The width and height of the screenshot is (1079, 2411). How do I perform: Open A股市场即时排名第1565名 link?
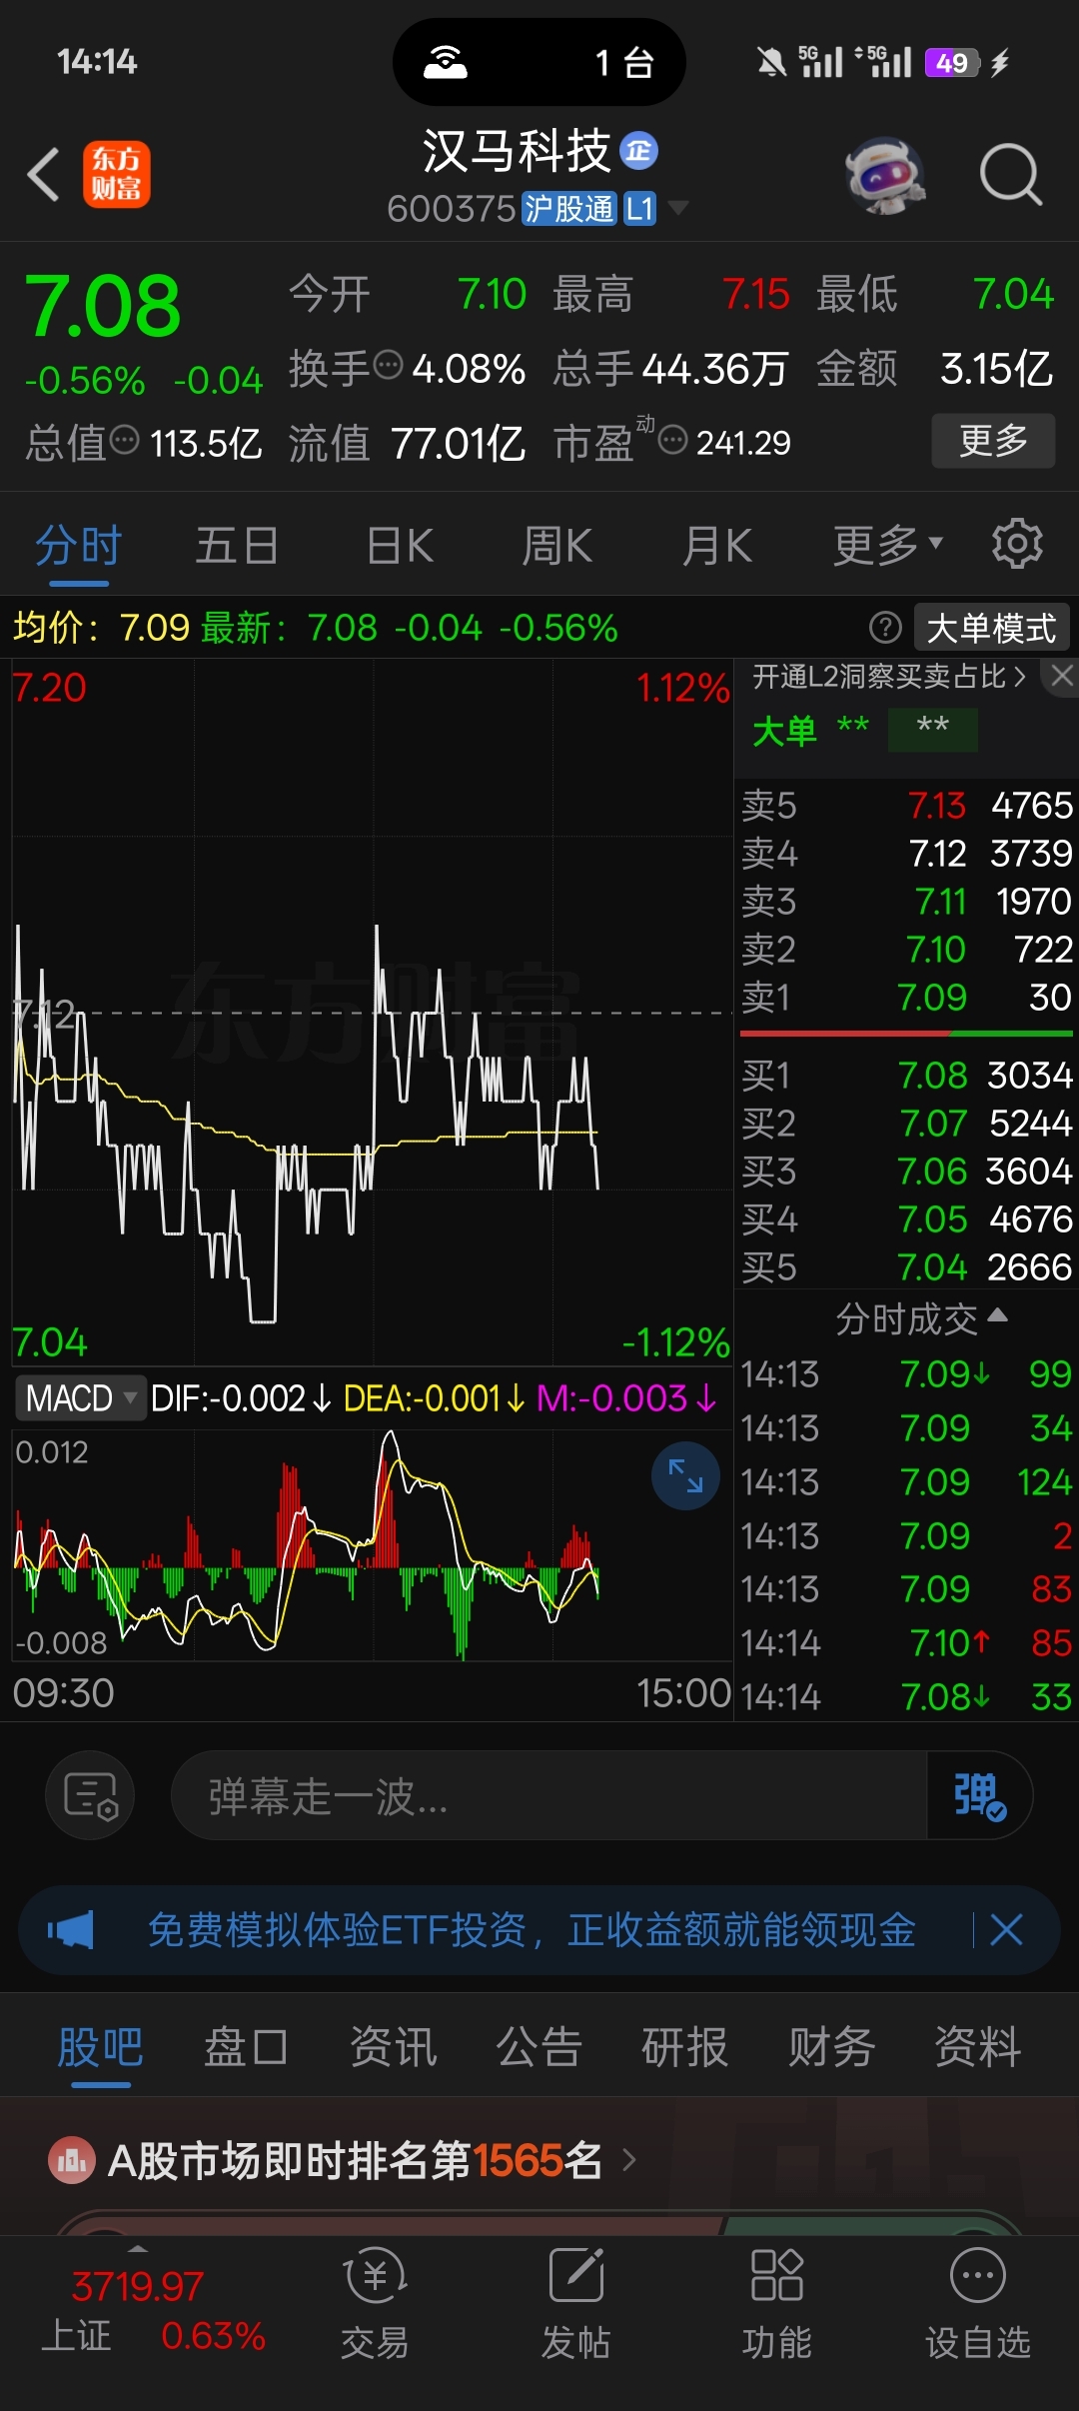pos(355,2161)
